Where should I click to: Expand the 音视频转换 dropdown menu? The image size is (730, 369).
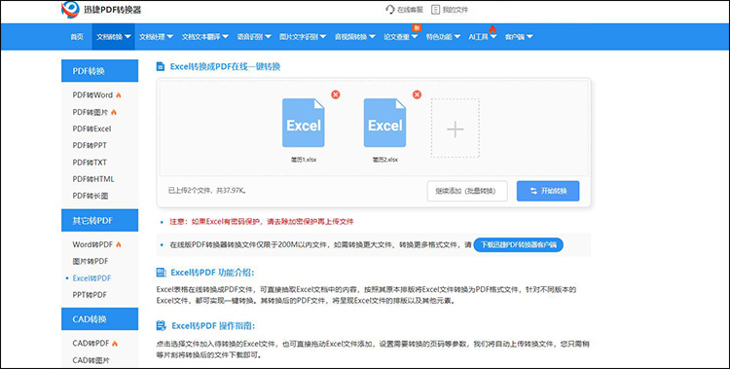point(354,37)
